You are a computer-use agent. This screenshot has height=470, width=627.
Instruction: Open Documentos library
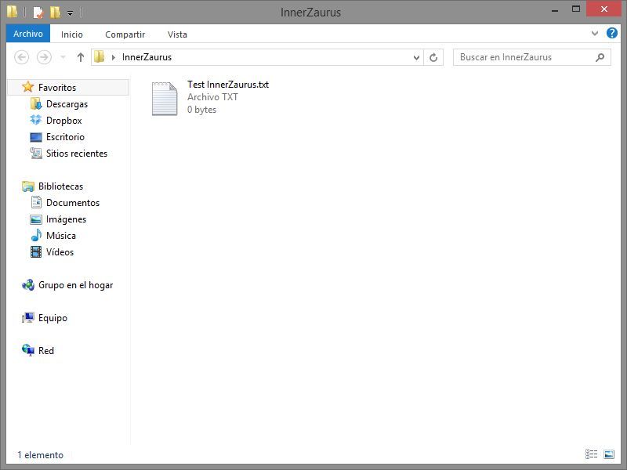pos(73,203)
